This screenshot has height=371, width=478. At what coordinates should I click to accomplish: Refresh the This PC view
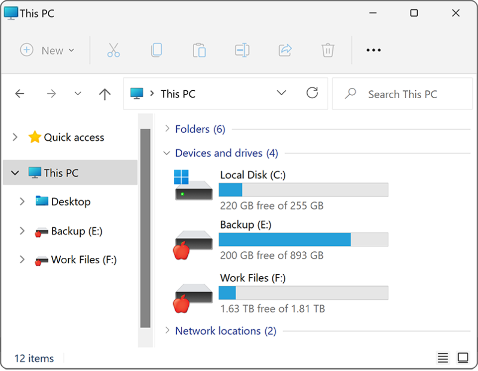pos(312,93)
